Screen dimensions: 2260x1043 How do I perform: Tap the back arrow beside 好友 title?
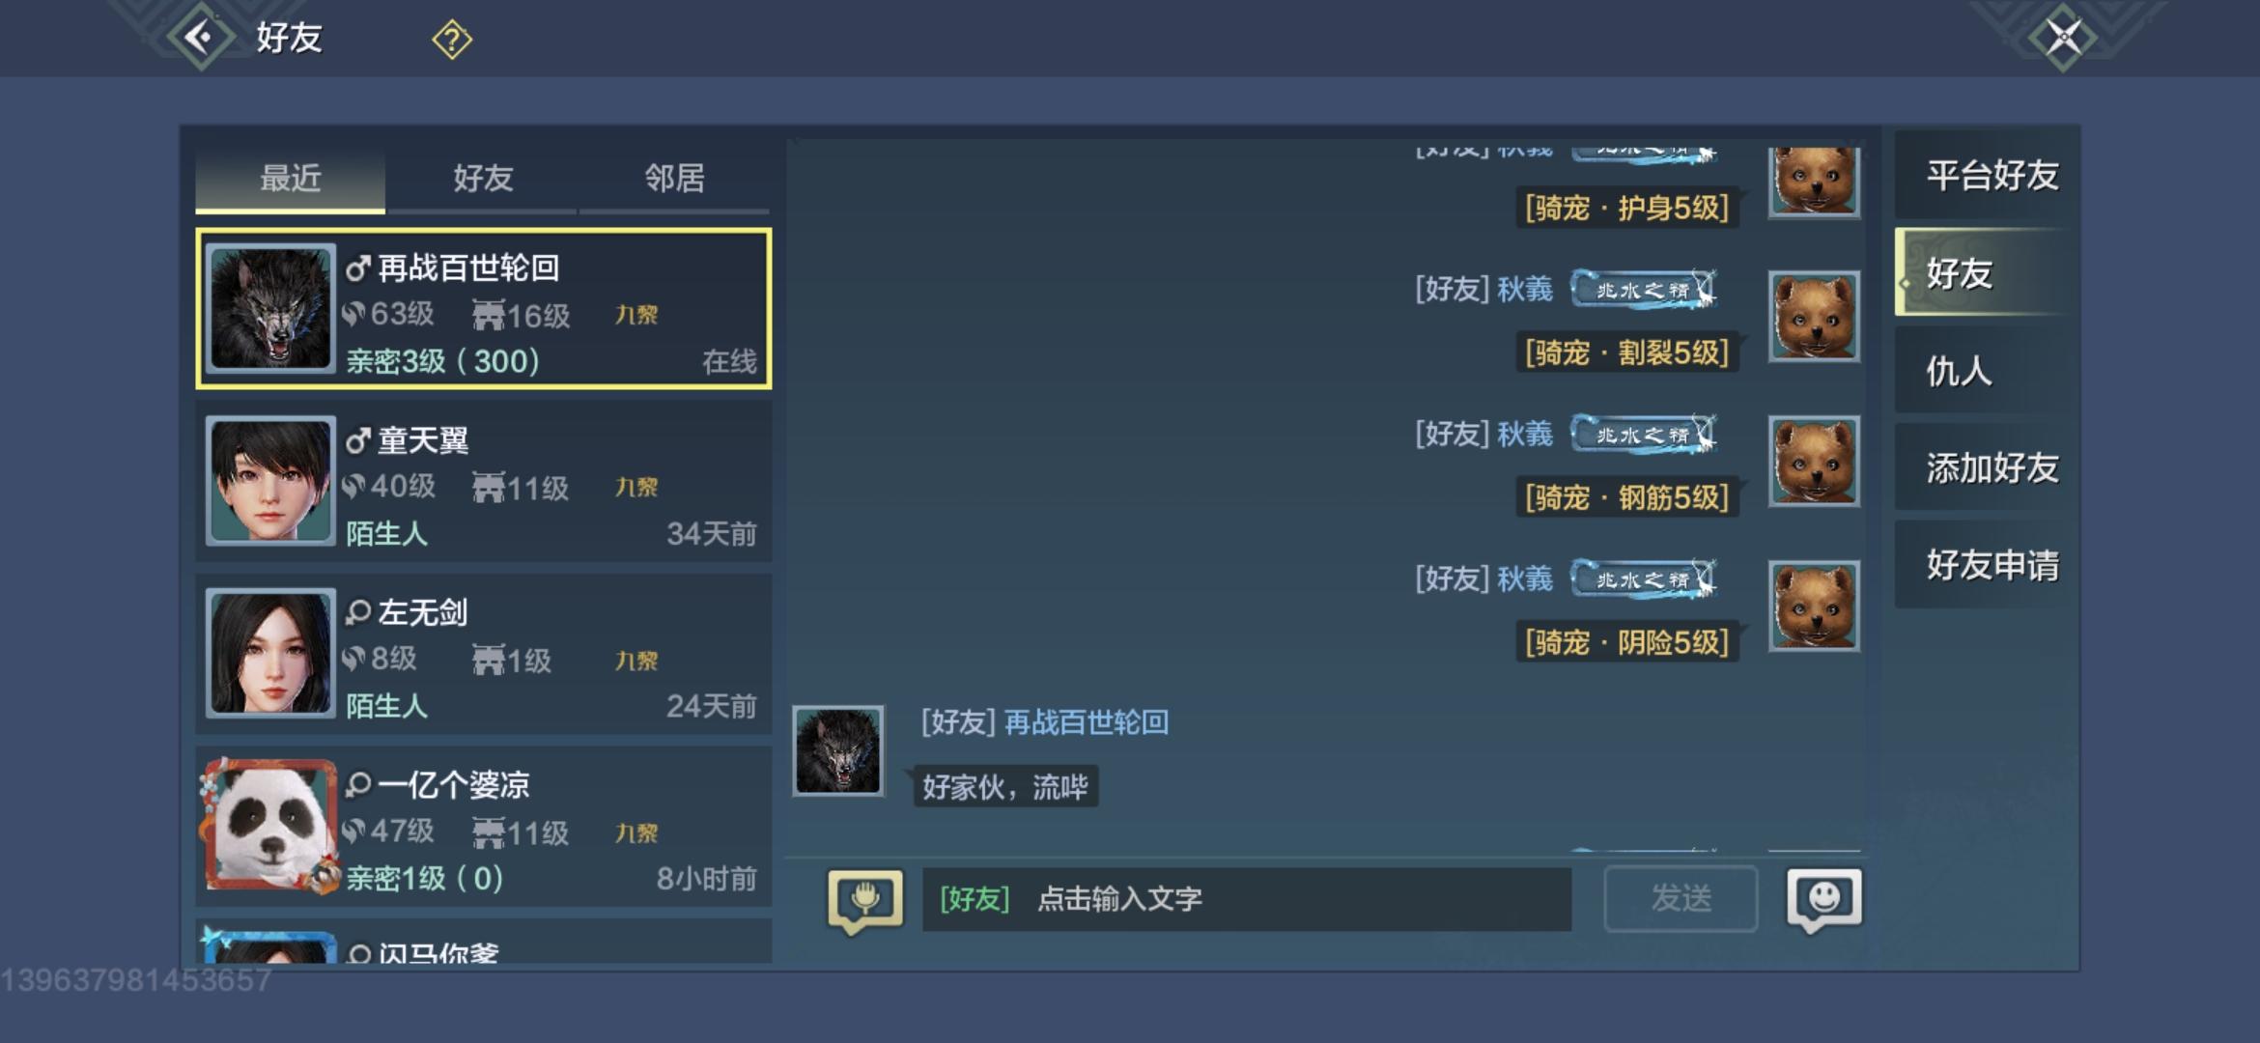(x=201, y=38)
